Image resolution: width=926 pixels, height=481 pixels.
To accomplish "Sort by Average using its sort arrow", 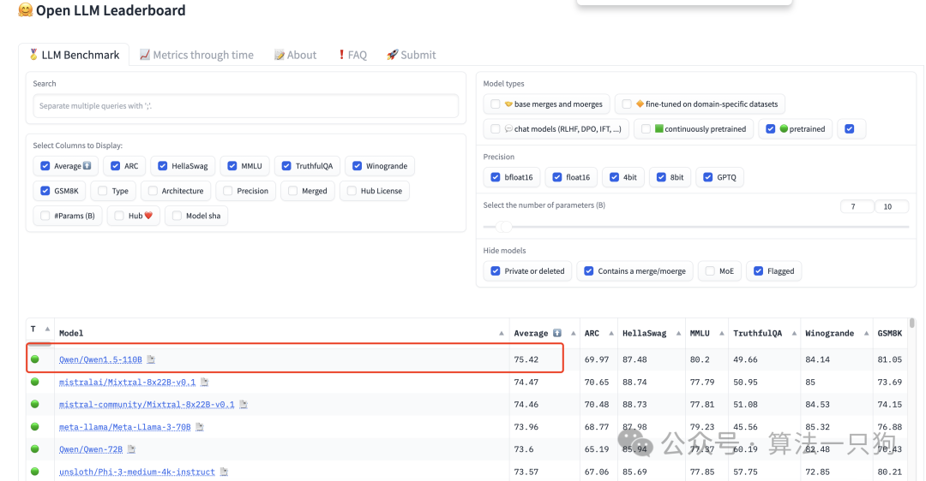I will (x=573, y=334).
